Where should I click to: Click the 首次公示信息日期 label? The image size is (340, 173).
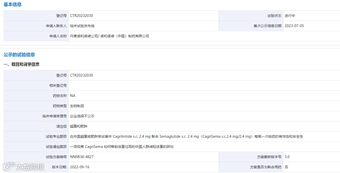click(x=268, y=26)
